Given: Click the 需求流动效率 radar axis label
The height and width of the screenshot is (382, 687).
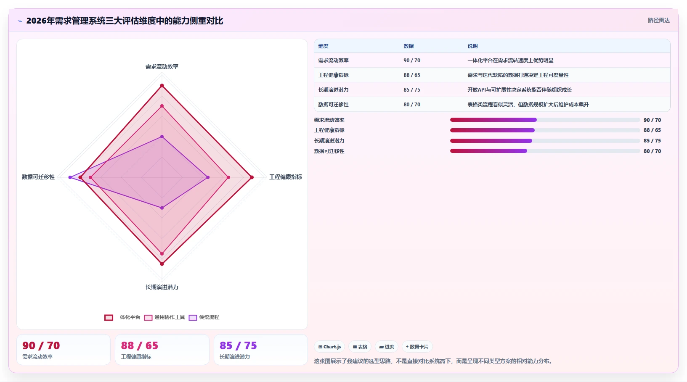Looking at the screenshot, I should (162, 66).
